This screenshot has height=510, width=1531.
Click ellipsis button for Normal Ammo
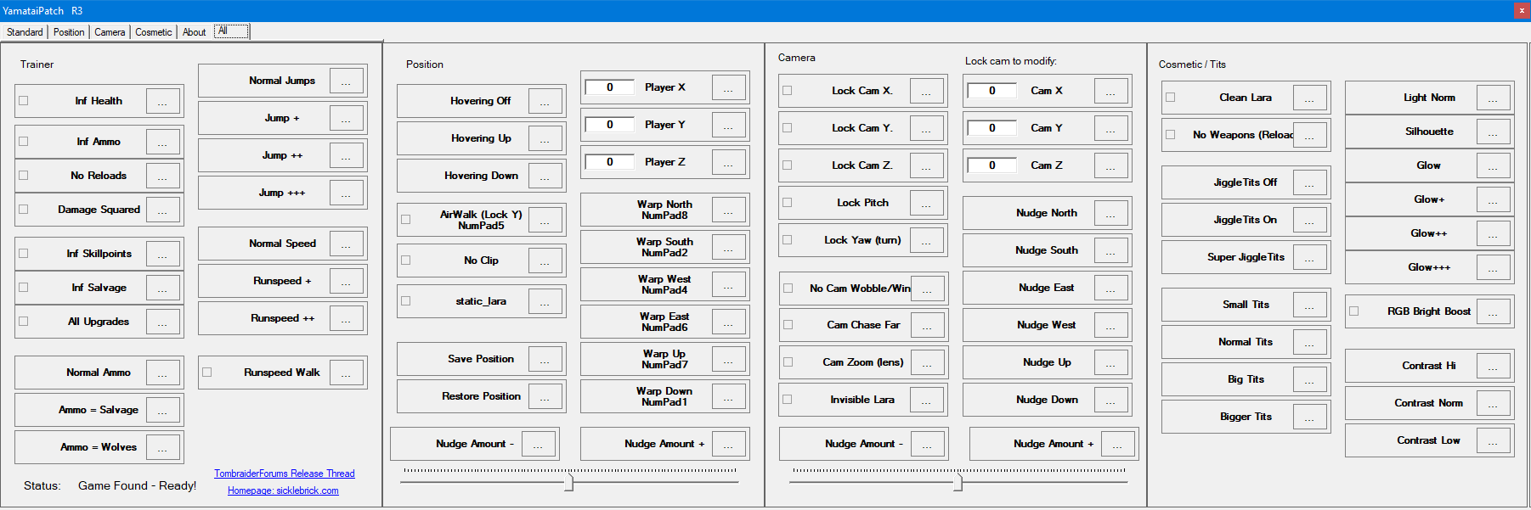point(163,373)
